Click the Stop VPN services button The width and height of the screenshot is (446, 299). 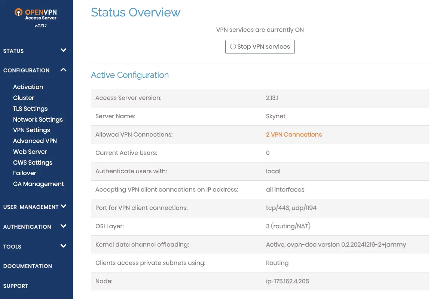click(260, 47)
